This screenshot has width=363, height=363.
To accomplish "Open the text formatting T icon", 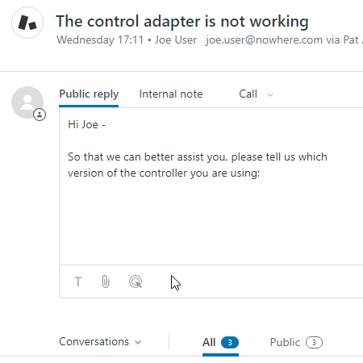I will (78, 282).
